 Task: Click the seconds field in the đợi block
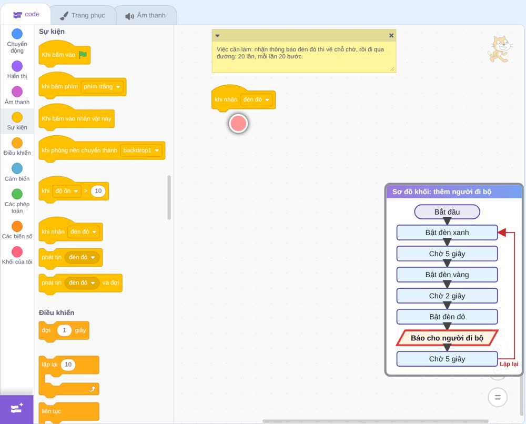tap(64, 330)
